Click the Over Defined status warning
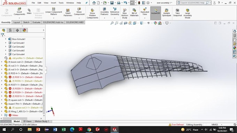 point(176,125)
